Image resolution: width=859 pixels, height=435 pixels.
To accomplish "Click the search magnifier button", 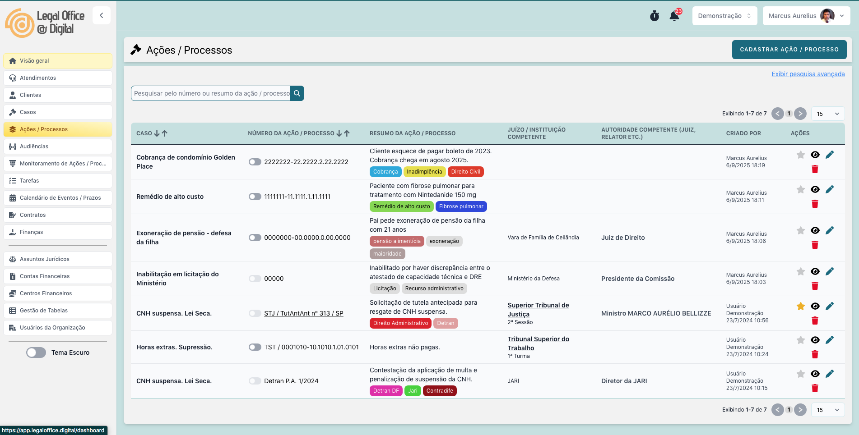I will 297,93.
